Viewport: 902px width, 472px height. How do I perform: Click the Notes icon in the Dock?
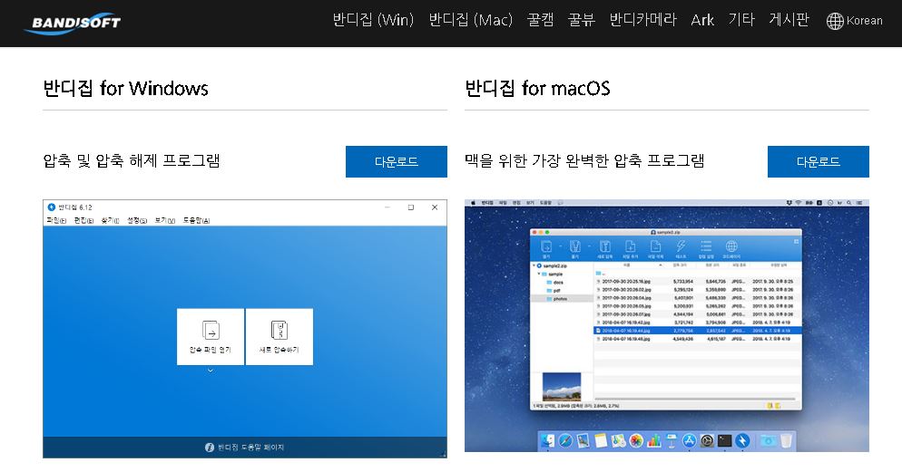click(601, 440)
